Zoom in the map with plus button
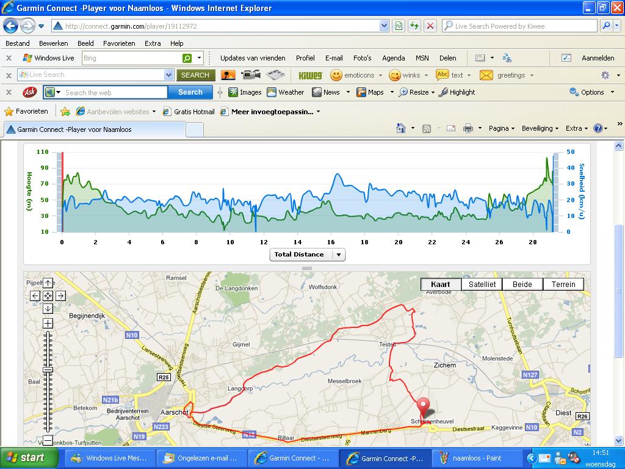This screenshot has width=625, height=469. [x=48, y=324]
